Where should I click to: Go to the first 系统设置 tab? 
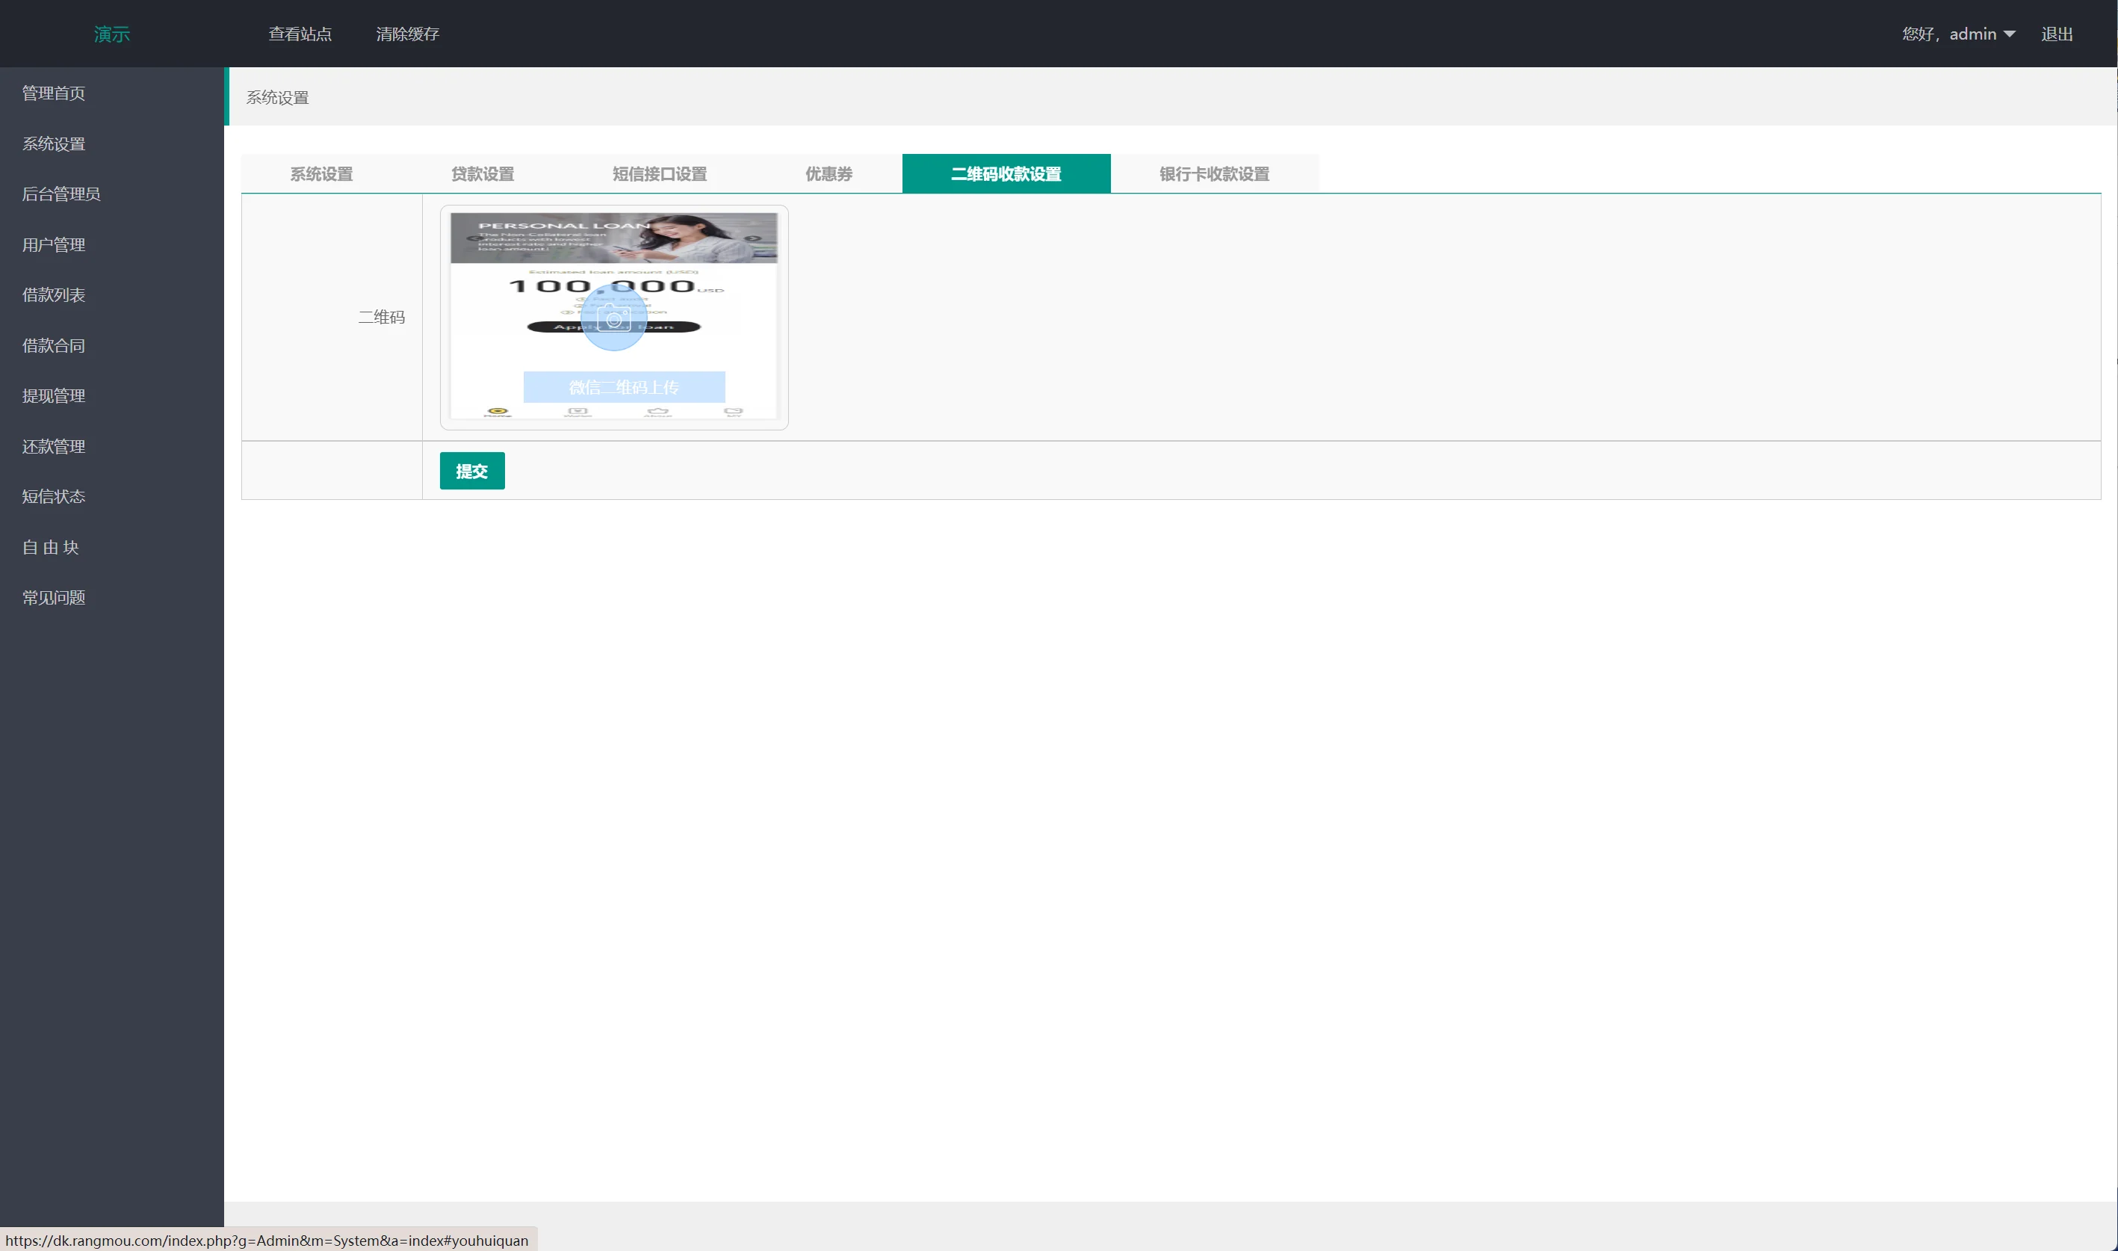pos(321,173)
